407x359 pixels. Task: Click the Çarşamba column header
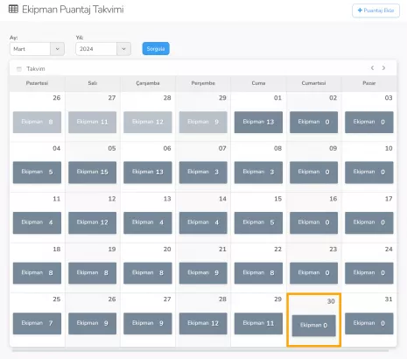pos(148,83)
